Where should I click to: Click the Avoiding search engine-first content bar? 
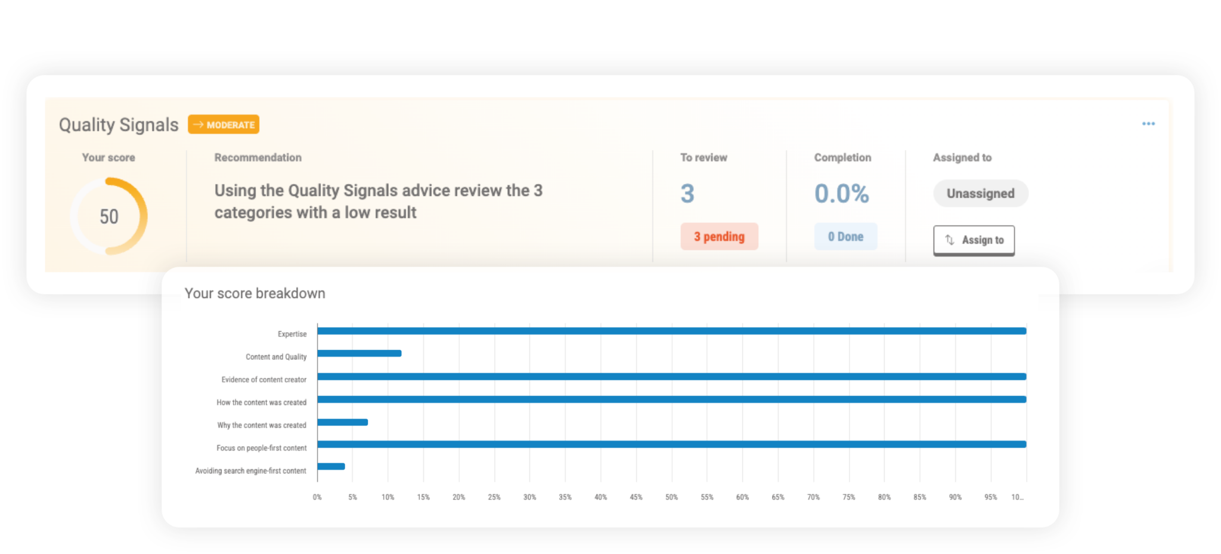(x=331, y=467)
